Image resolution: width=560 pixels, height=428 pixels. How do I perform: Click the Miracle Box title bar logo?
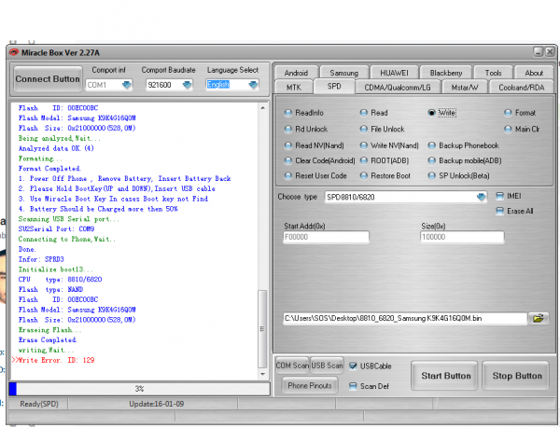(14, 52)
